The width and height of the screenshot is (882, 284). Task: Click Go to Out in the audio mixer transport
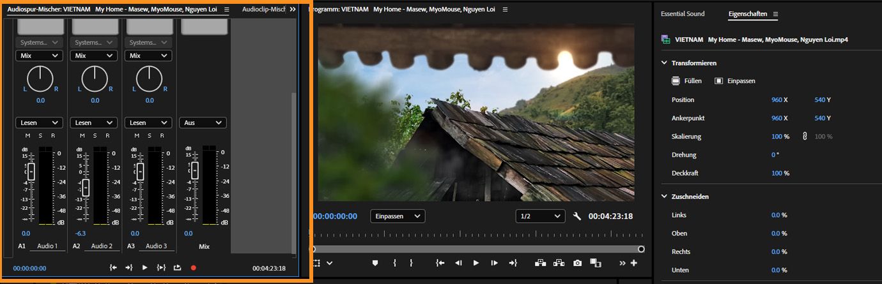pyautogui.click(x=128, y=268)
